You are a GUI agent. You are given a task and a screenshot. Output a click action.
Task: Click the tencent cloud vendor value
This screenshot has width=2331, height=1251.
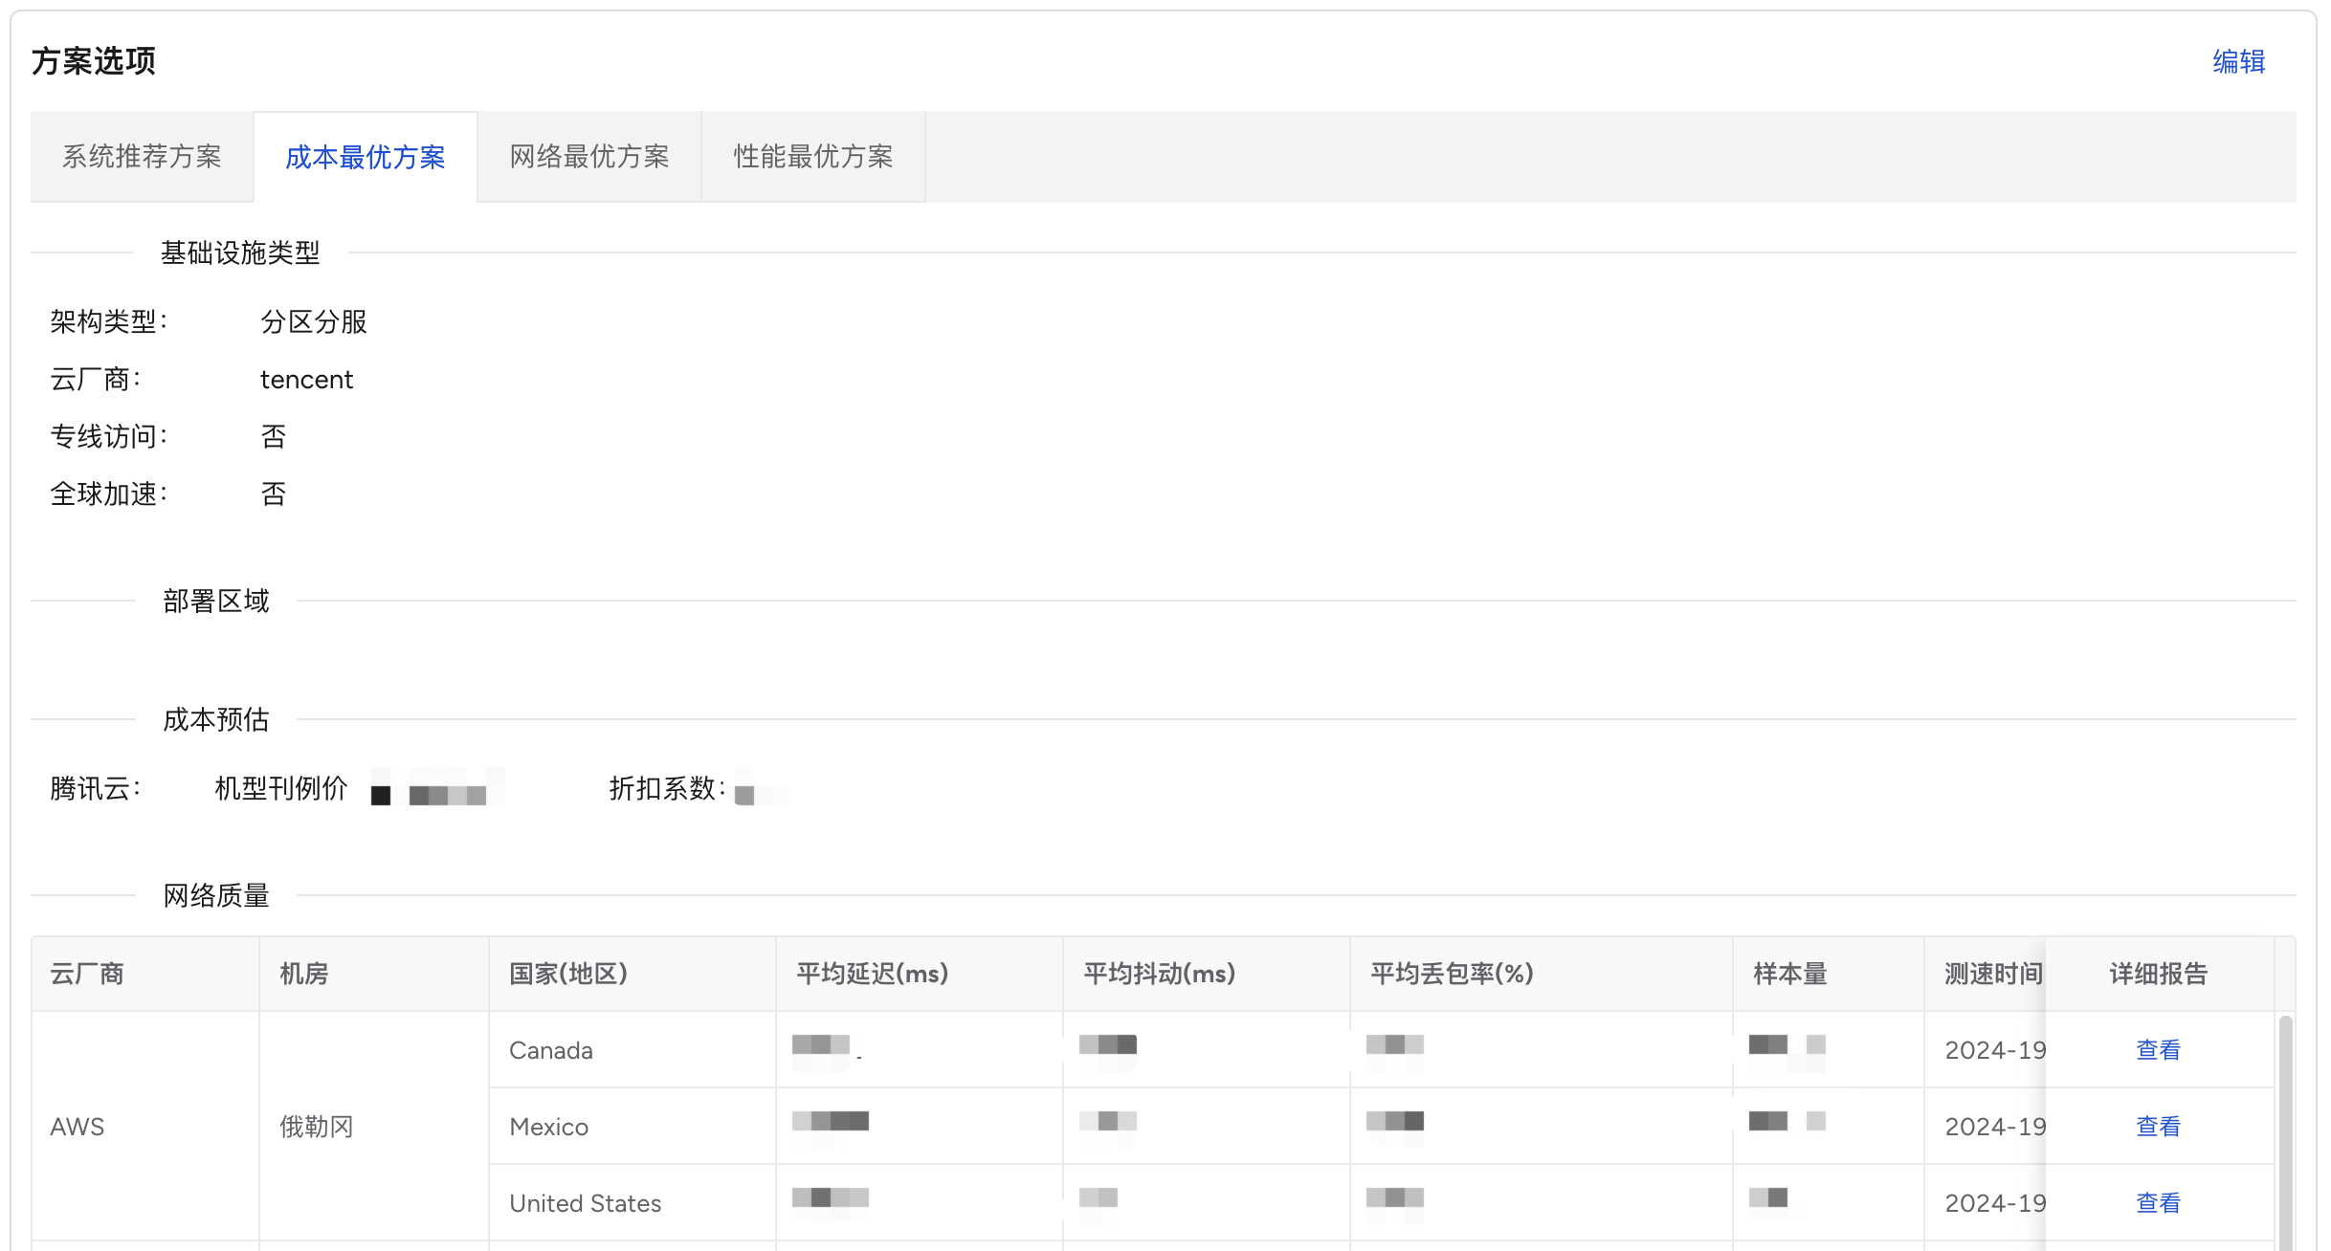click(x=306, y=380)
